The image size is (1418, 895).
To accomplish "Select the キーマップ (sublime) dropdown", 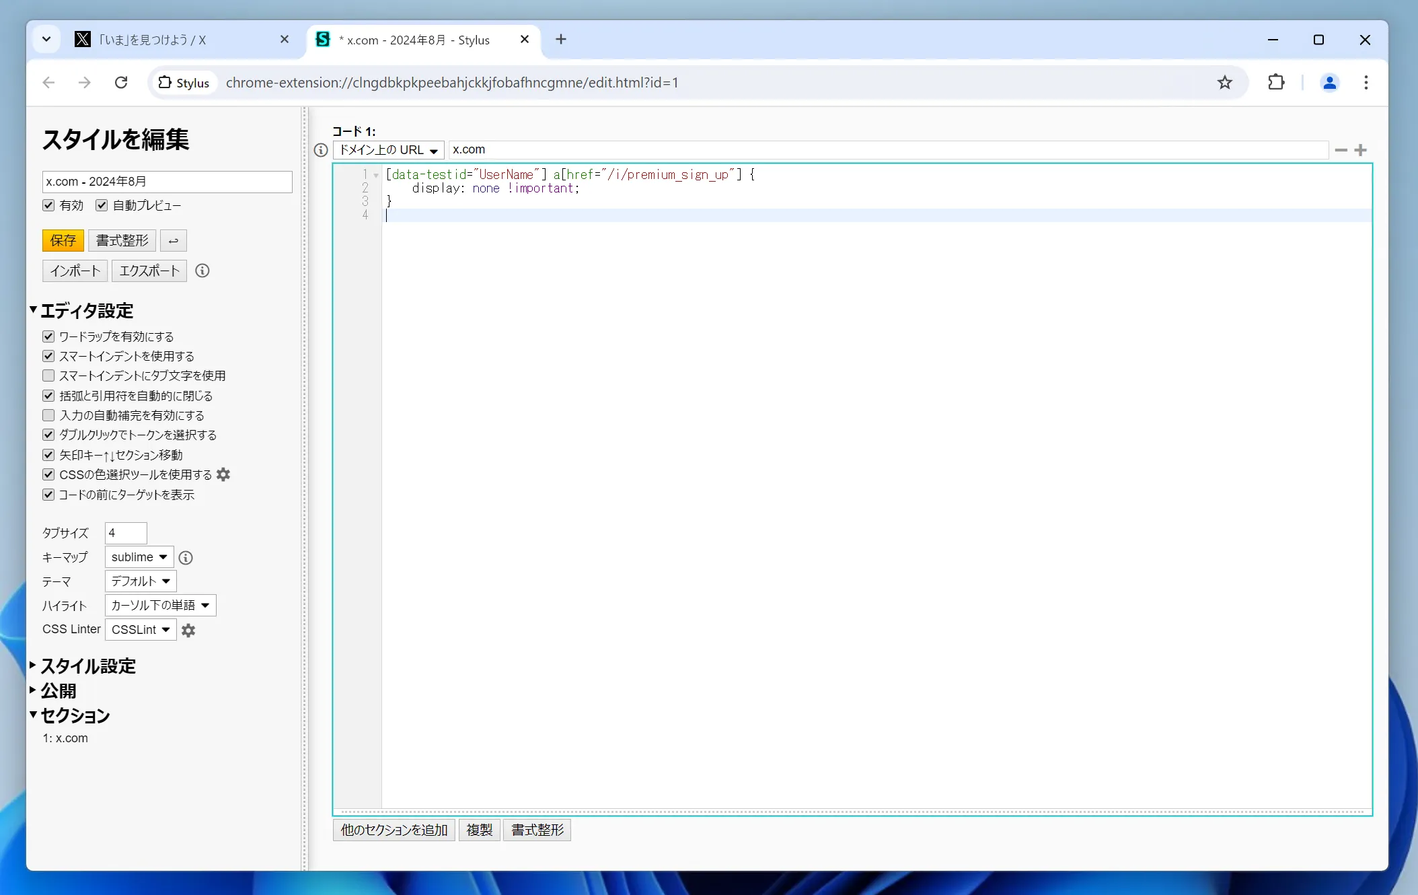I will coord(138,557).
